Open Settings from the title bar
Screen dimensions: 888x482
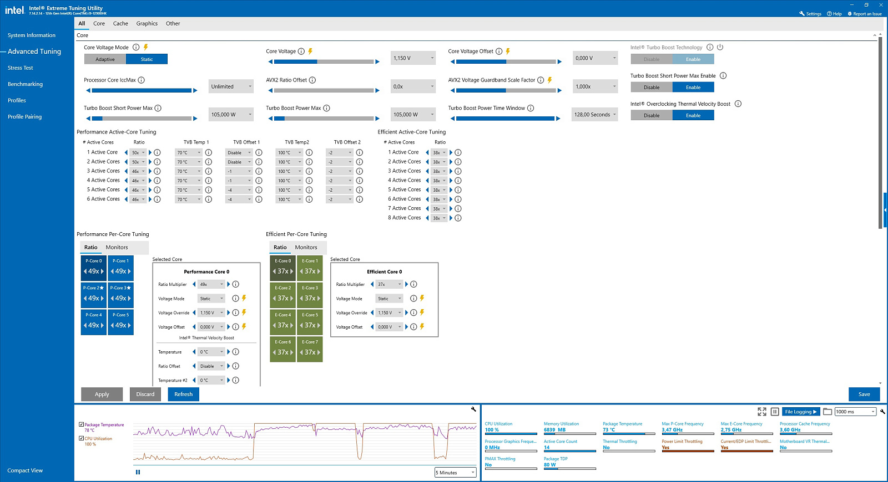(810, 14)
